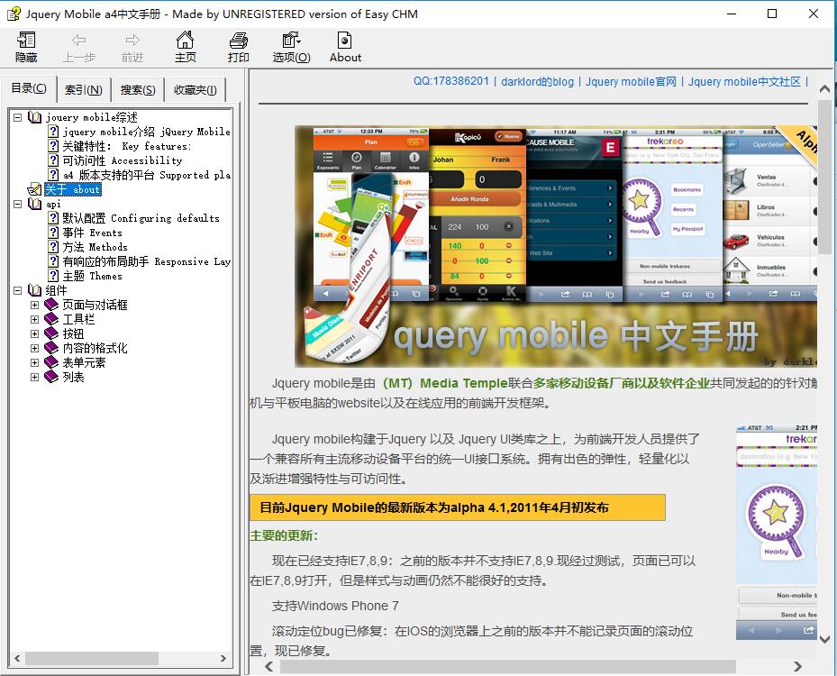
Task: Select the 关于 about tree item
Action: pyautogui.click(x=73, y=189)
